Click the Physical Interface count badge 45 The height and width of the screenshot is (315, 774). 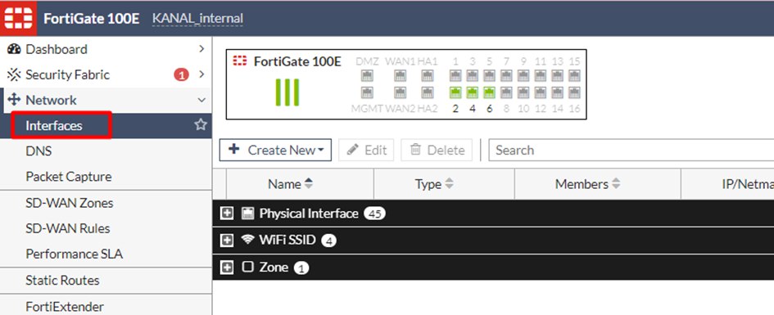pos(374,214)
